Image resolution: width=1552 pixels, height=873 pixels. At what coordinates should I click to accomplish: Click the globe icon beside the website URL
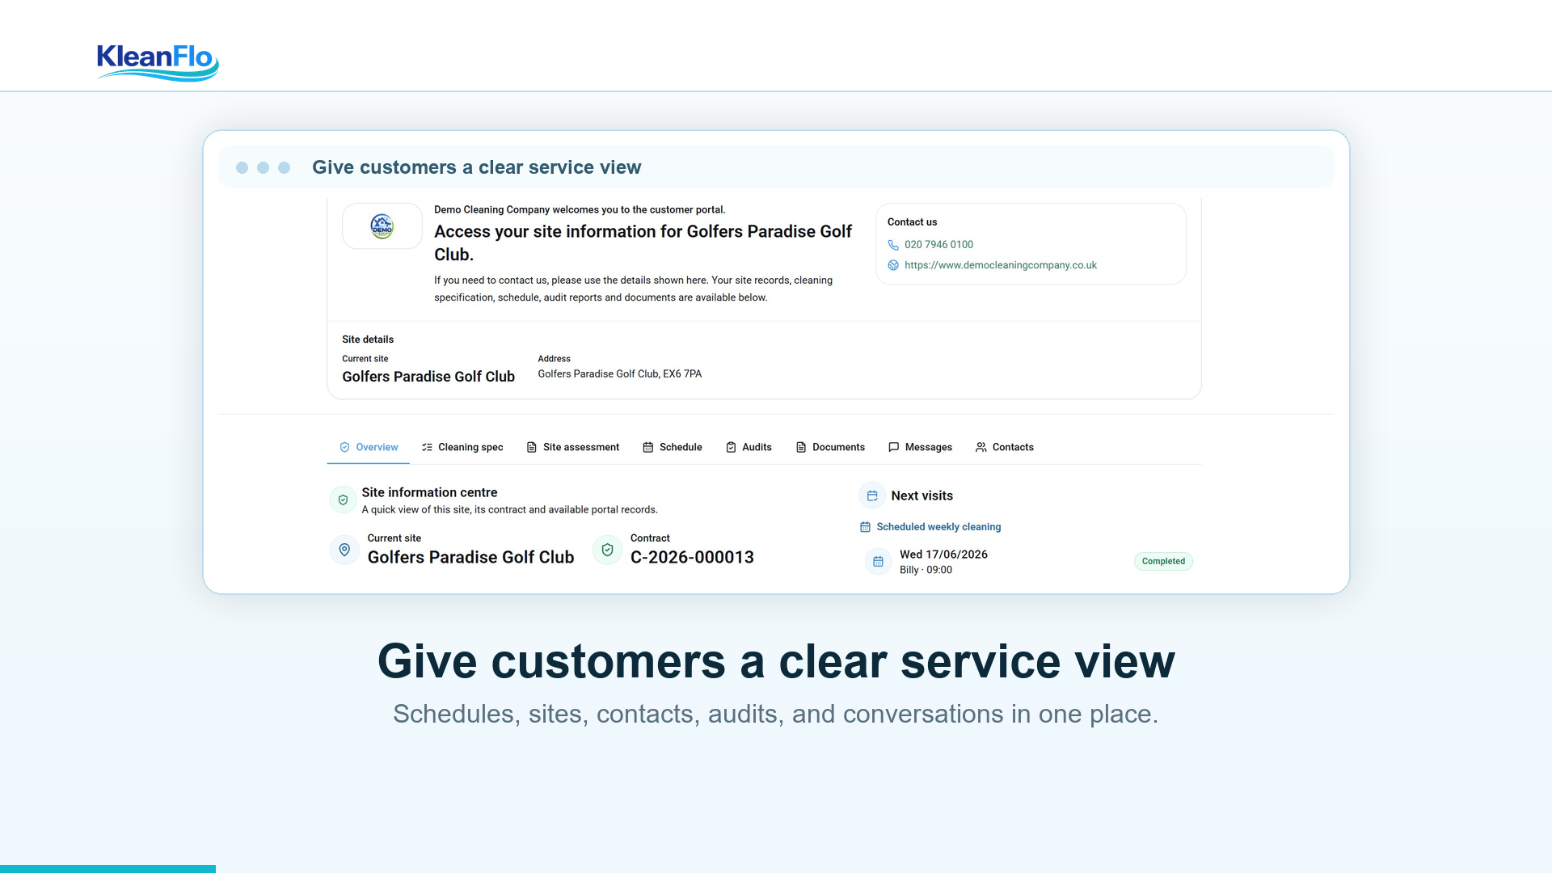click(893, 265)
